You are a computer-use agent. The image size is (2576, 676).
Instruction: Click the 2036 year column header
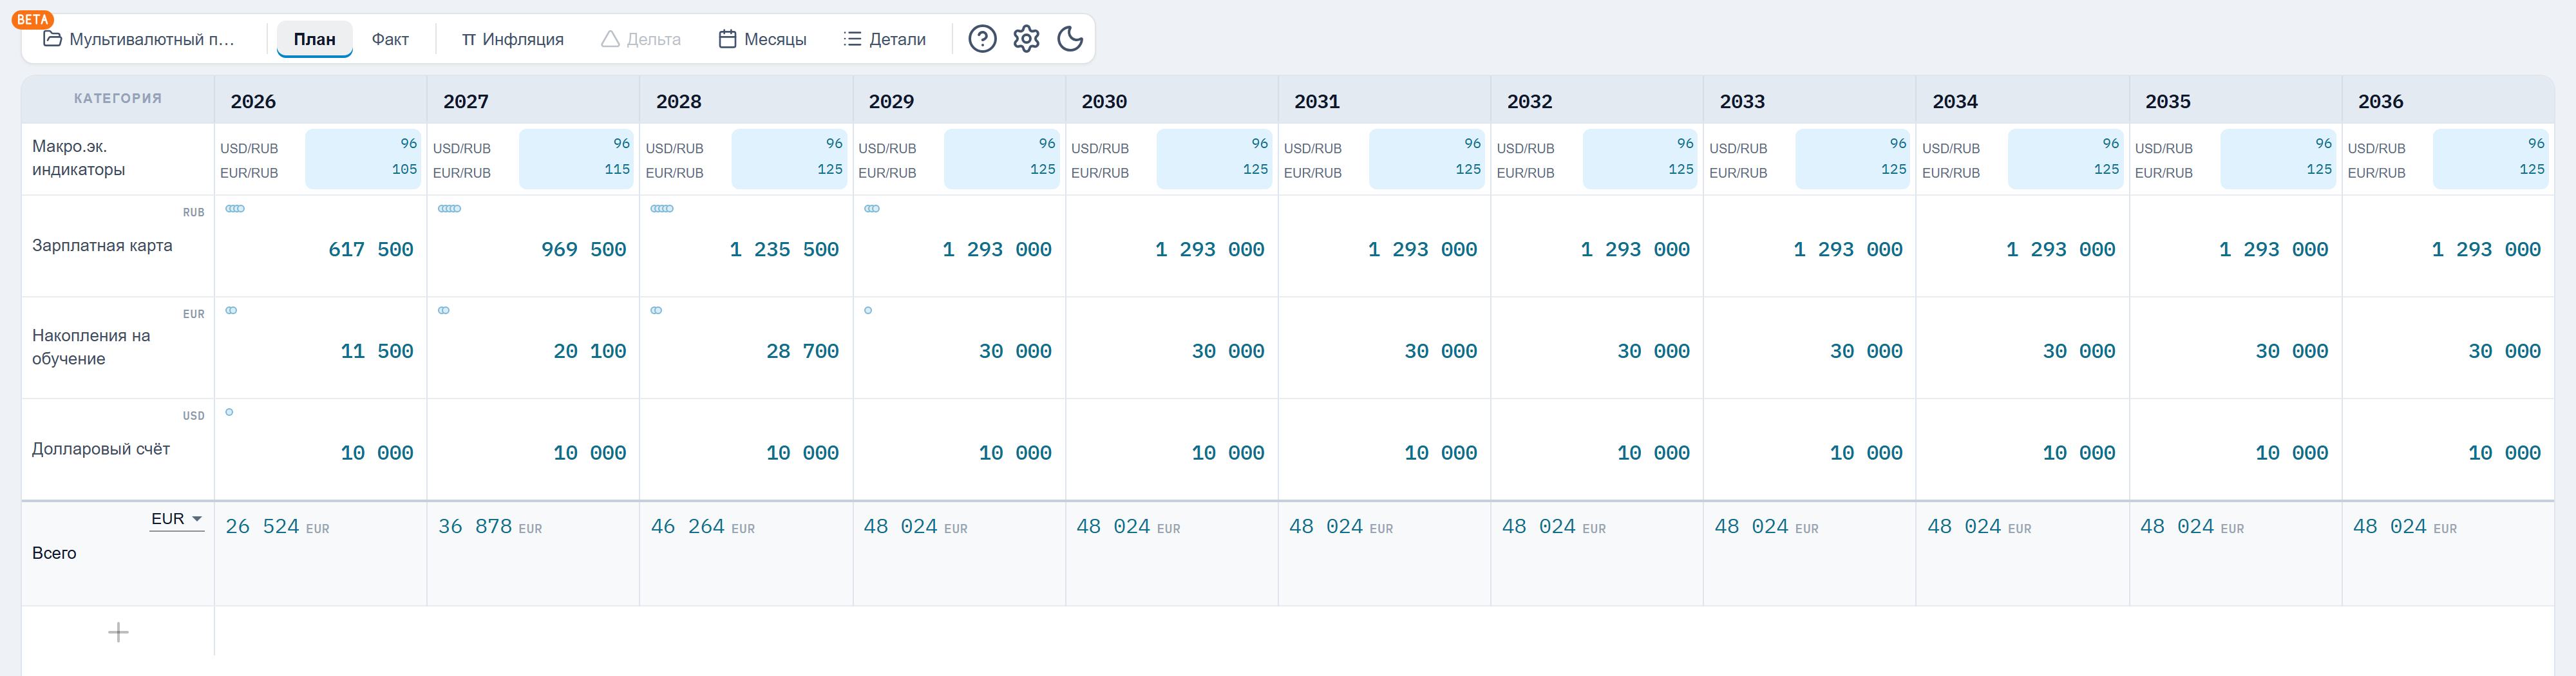coord(2447,101)
